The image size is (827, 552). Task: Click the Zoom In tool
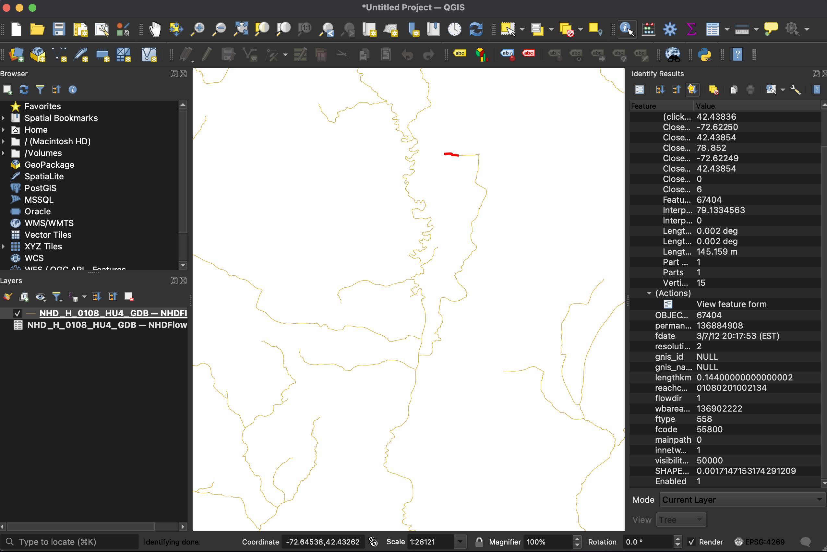(x=199, y=30)
